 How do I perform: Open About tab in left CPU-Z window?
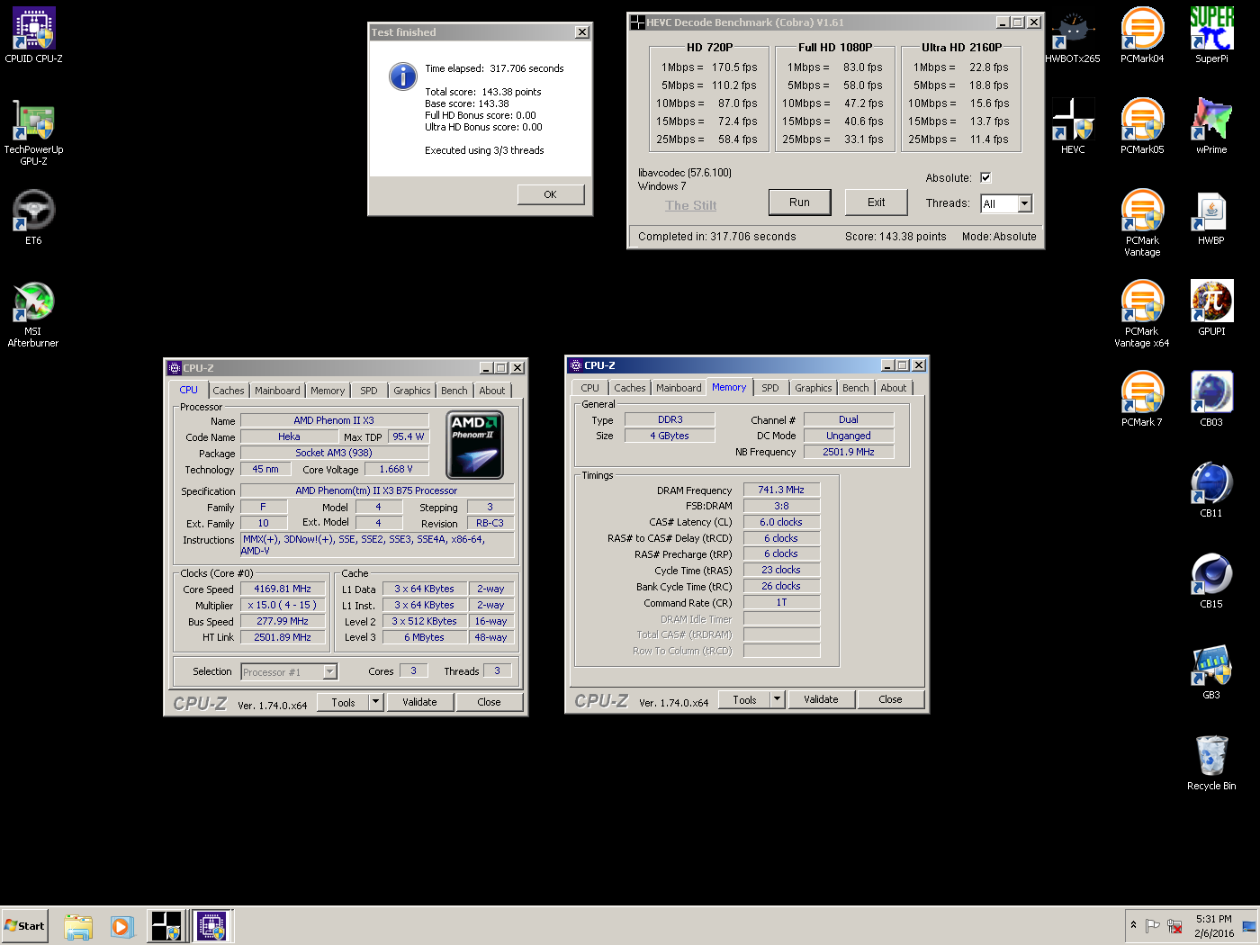click(x=492, y=391)
